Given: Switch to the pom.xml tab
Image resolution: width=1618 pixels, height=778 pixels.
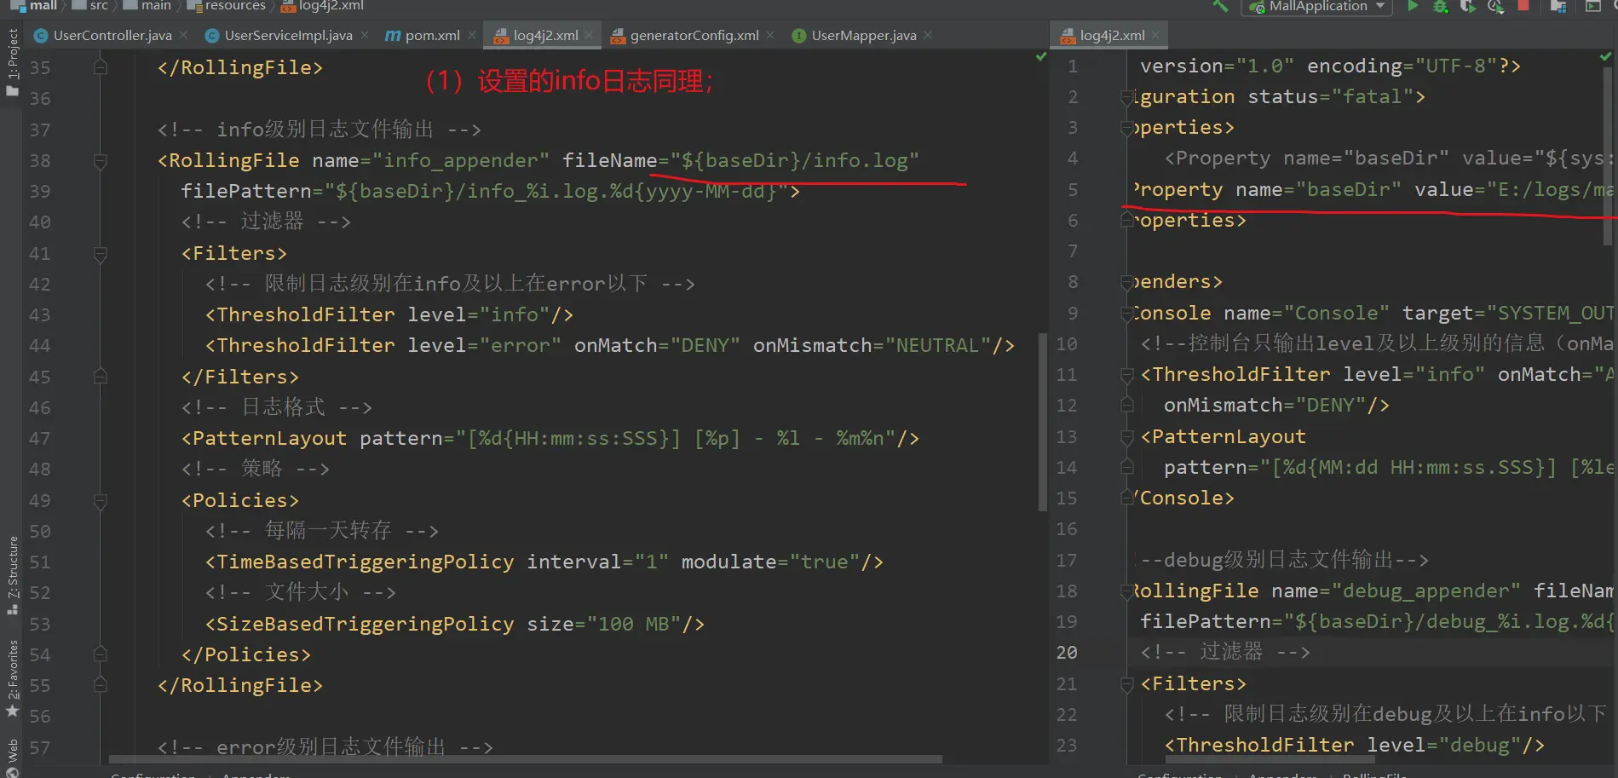Looking at the screenshot, I should click(x=423, y=35).
